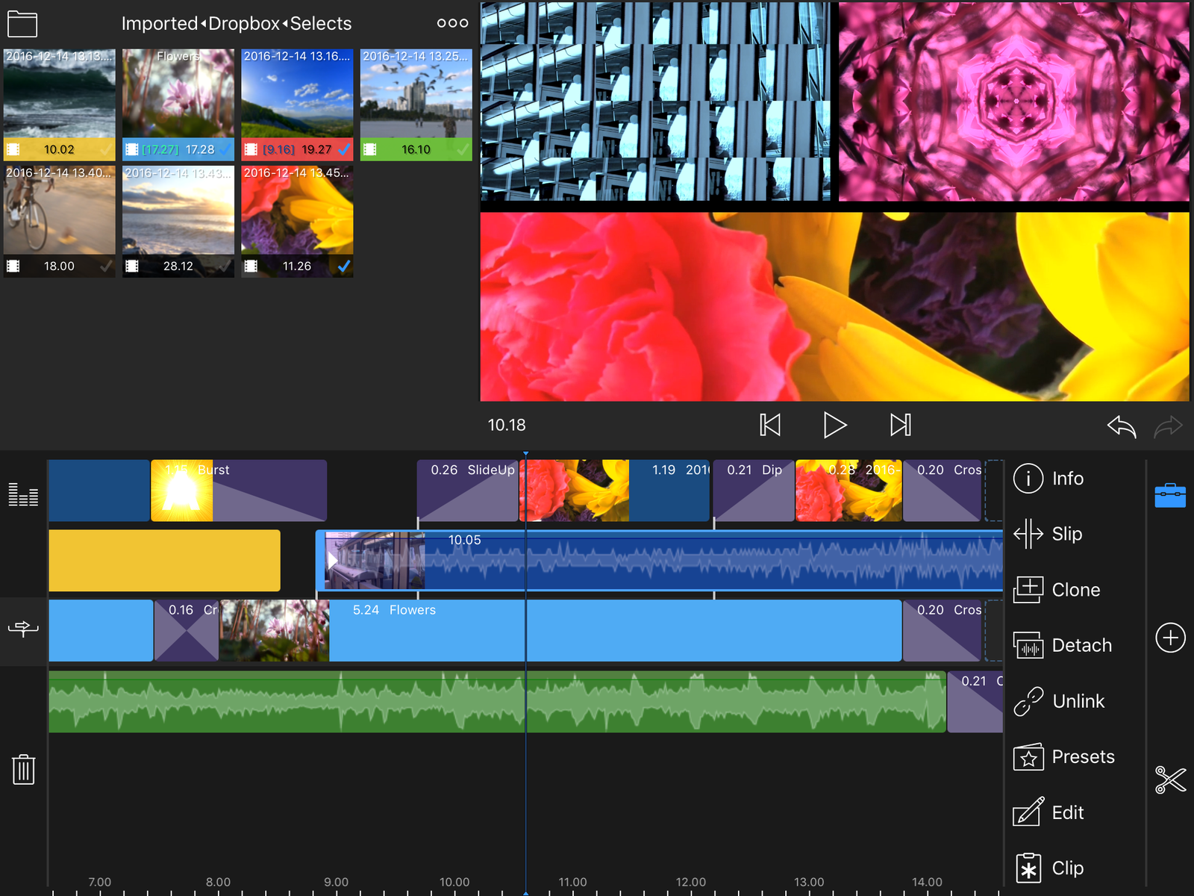The width and height of the screenshot is (1194, 896).
Task: Navigate to Dropbox folder in breadcrumb
Action: [x=244, y=23]
